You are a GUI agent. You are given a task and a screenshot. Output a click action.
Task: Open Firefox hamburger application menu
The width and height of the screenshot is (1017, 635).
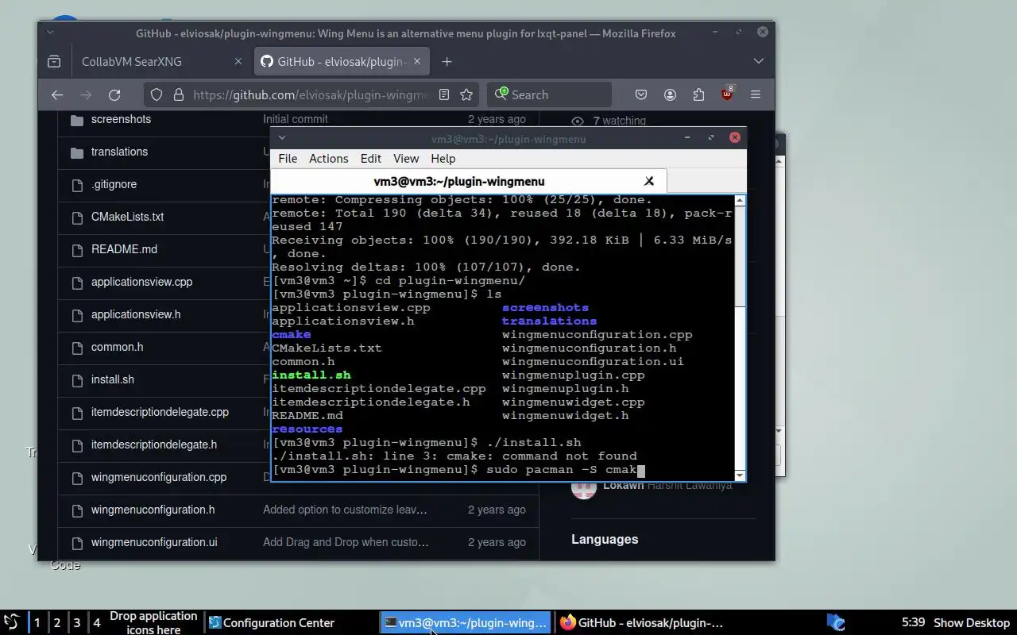pos(756,94)
